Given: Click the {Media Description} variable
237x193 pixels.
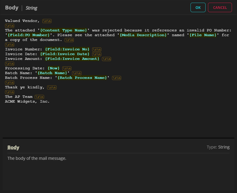Looking at the screenshot, I should [x=143, y=35].
